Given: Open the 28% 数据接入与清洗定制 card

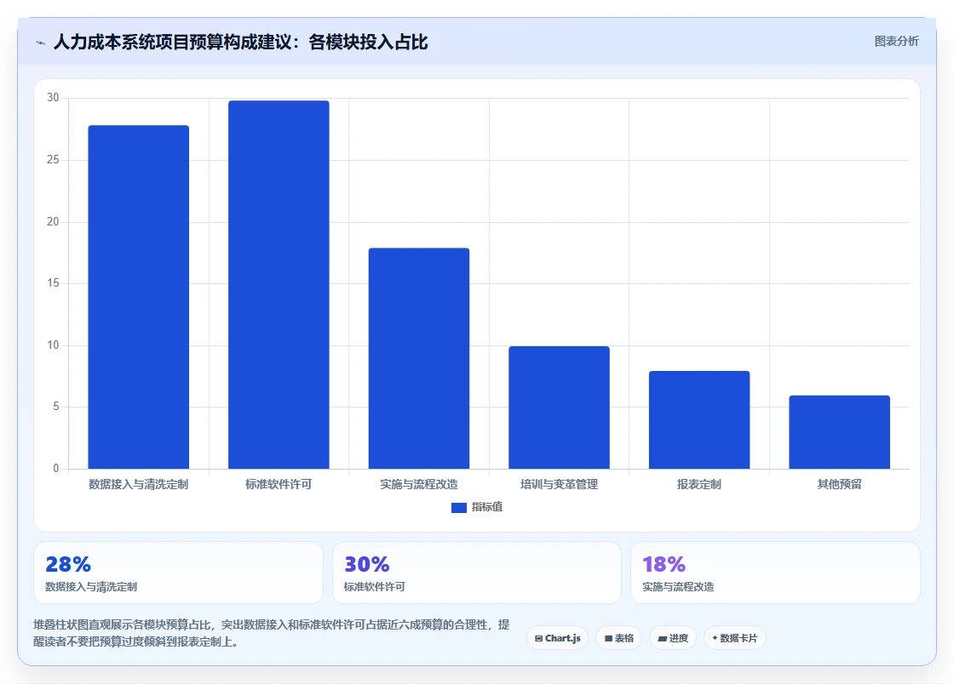Looking at the screenshot, I should (x=178, y=573).
